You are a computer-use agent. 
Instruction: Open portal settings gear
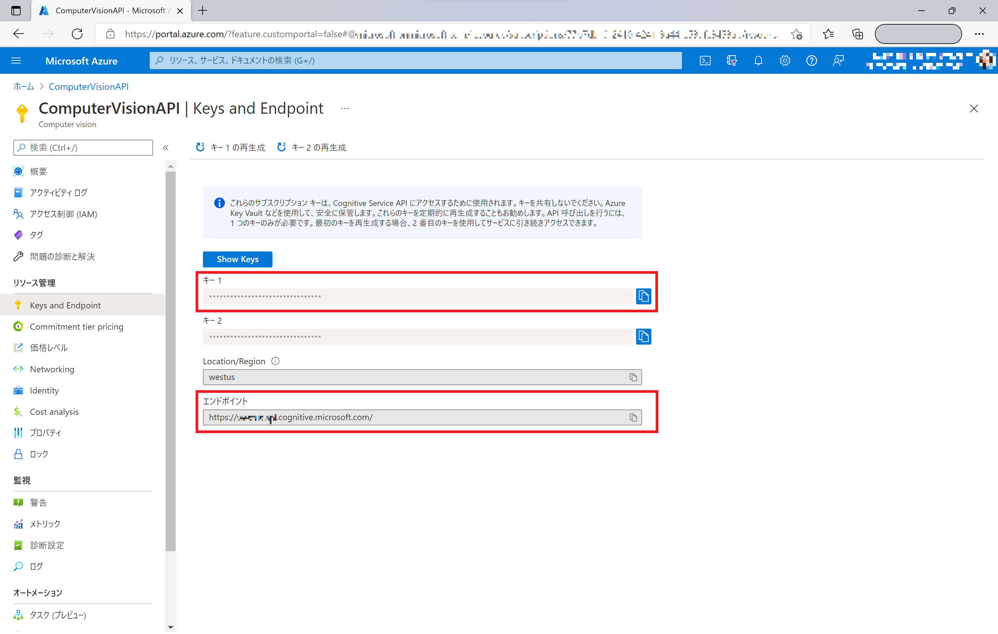click(x=784, y=61)
